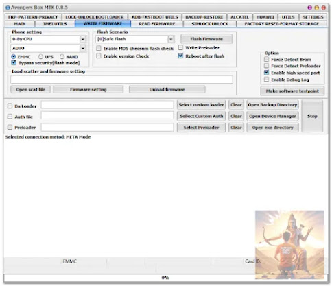Open the SIMLOCK UNLOCK tab
This screenshot has height=286, width=332.
pyautogui.click(x=210, y=24)
